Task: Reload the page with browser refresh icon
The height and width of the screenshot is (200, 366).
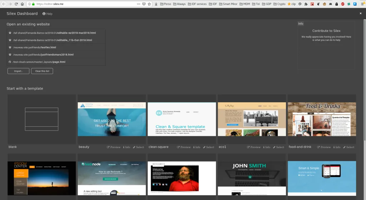Action: [x=16, y=4]
